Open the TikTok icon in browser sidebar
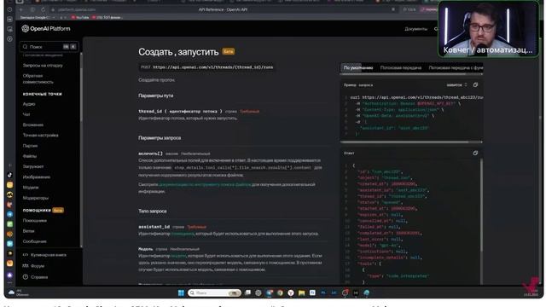 click(9, 175)
